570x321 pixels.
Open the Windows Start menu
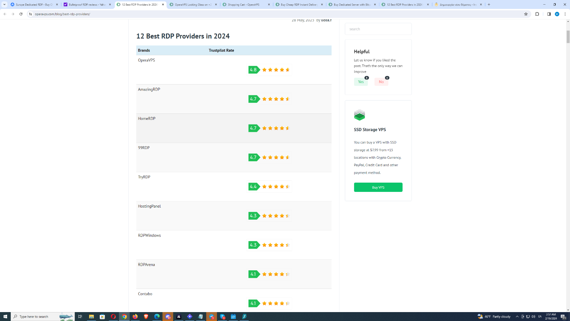5,316
